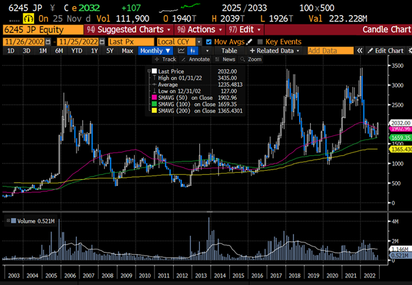Open the Actions dropdown menu
This screenshot has width=412, height=285.
[200, 29]
